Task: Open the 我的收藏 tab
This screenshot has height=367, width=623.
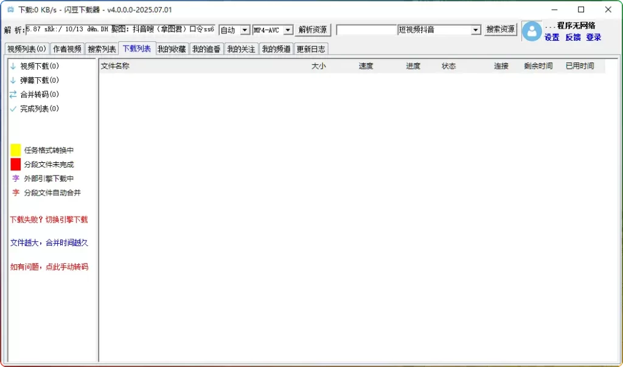Action: (172, 49)
